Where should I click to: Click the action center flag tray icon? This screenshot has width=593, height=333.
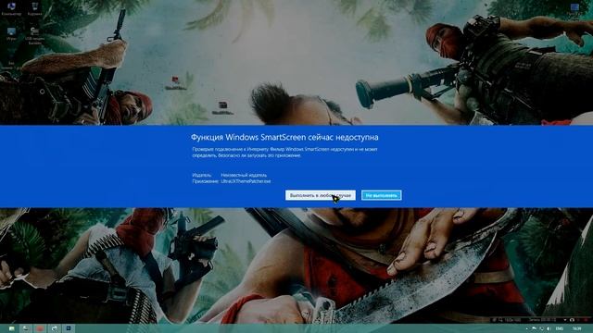pyautogui.click(x=534, y=328)
